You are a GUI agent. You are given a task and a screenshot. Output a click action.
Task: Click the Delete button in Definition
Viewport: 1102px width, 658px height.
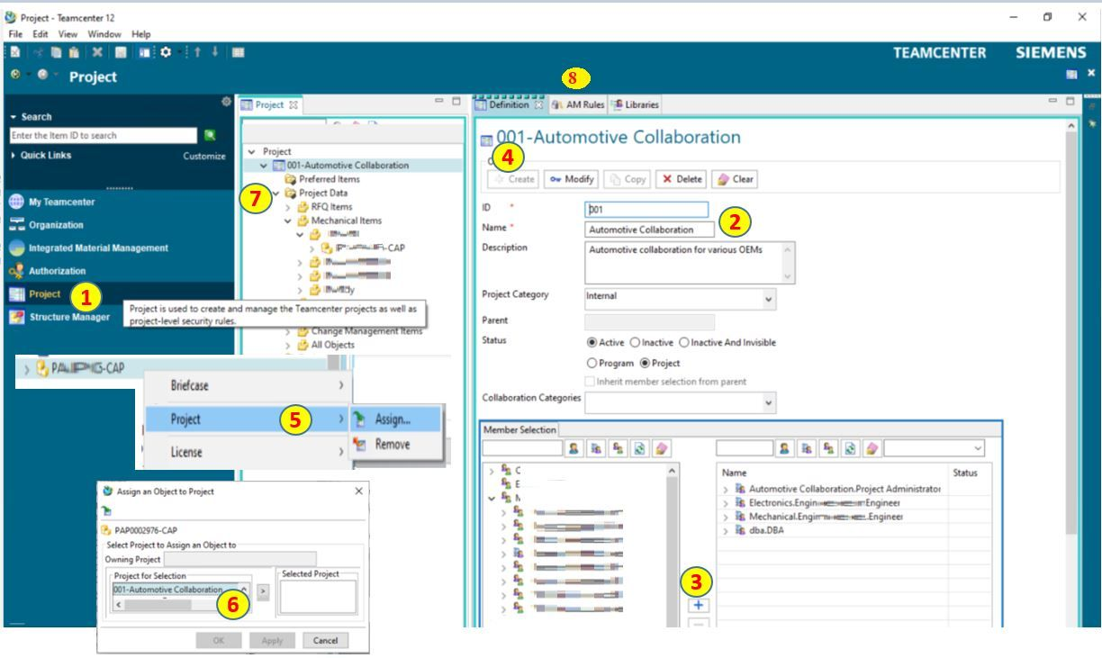tap(682, 179)
